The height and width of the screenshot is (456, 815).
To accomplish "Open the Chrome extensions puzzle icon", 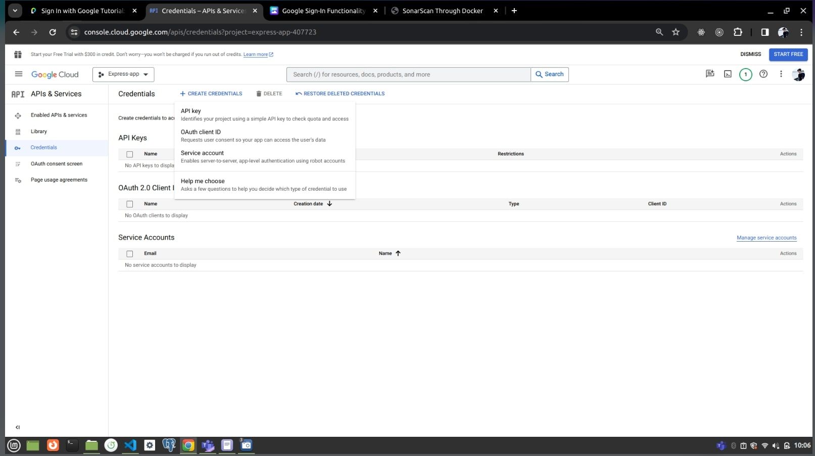I will tap(738, 32).
